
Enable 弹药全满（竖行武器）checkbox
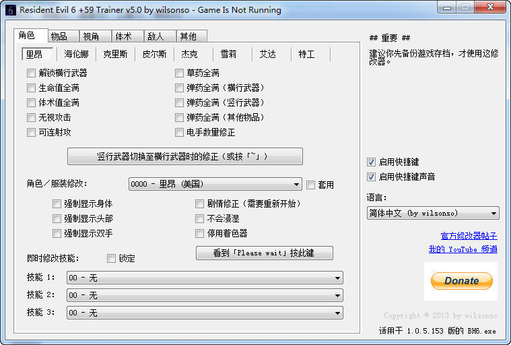click(179, 102)
